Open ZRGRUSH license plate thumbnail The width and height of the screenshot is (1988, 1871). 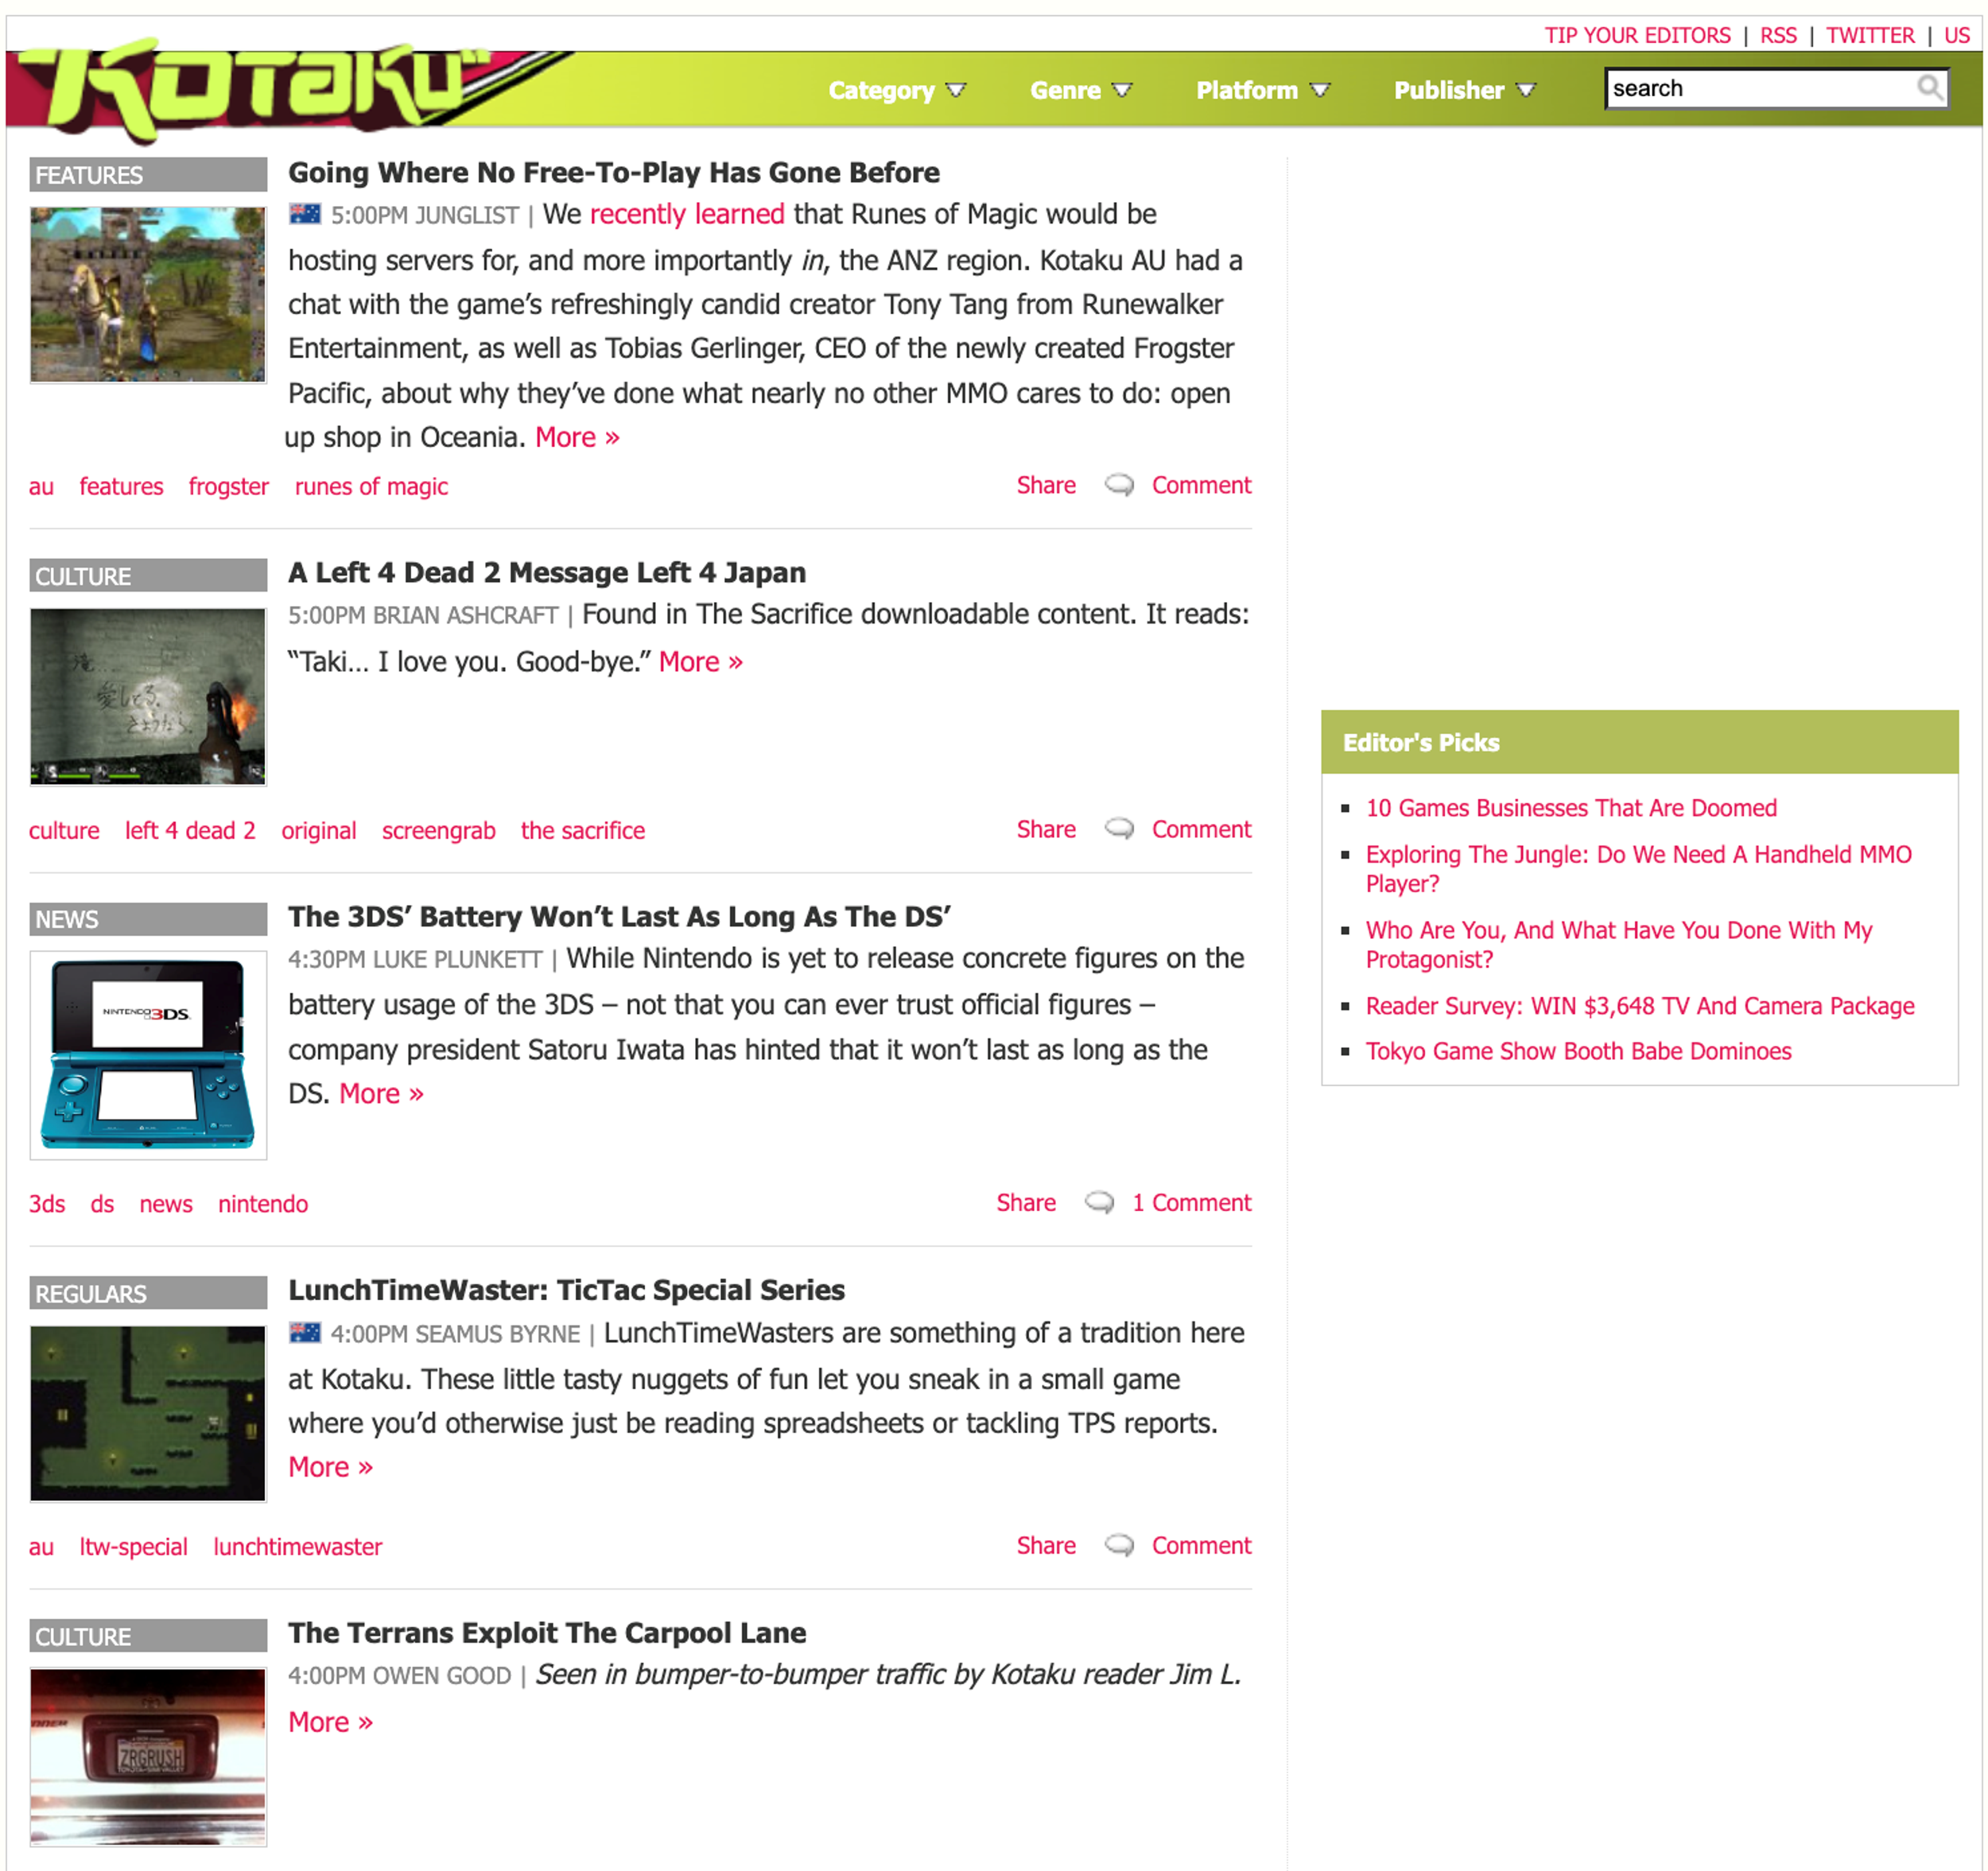(148, 1757)
